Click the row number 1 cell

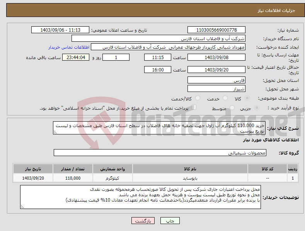(293, 178)
